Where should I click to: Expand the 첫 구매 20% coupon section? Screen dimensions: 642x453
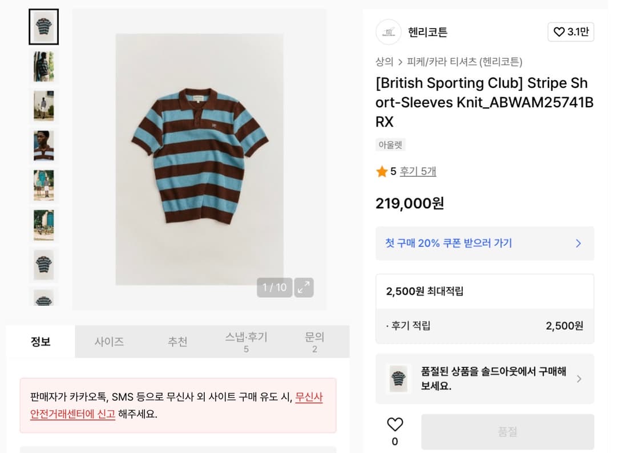[484, 243]
